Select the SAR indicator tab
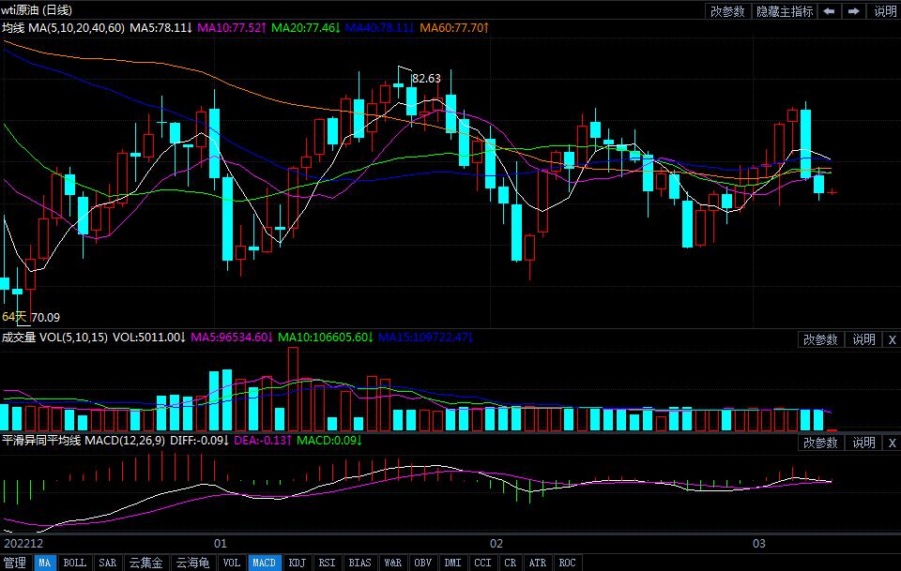Viewport: 901px width, 571px height. (107, 563)
